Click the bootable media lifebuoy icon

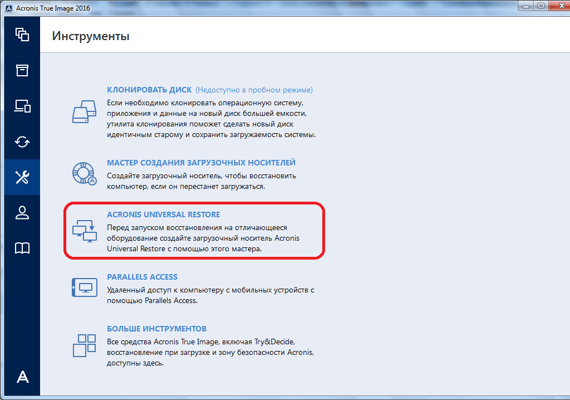click(x=85, y=173)
